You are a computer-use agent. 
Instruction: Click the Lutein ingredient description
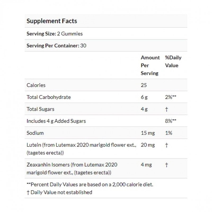click(81, 148)
